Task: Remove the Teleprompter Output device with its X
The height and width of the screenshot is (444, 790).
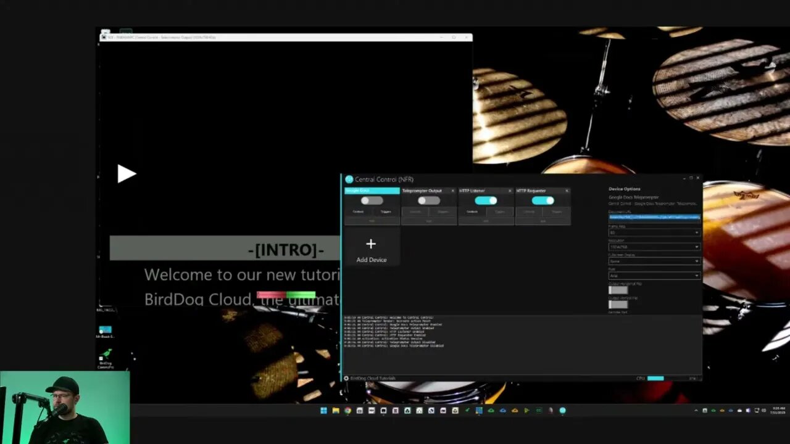Action: (x=452, y=191)
